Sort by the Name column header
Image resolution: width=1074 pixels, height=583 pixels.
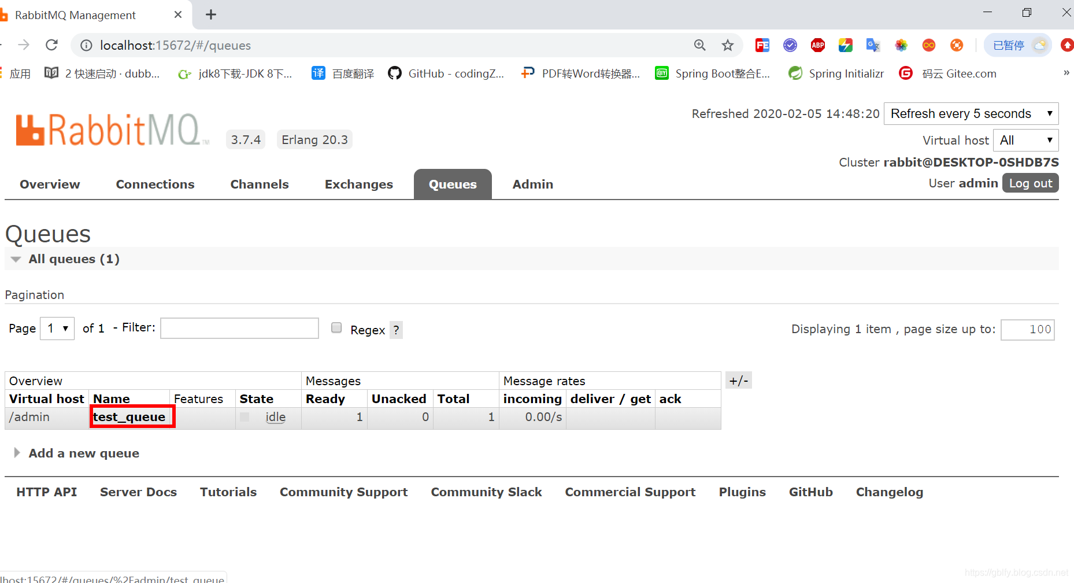112,398
